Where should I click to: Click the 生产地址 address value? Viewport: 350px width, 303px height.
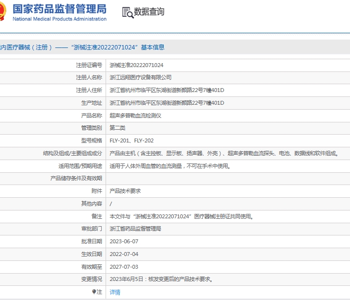click(167, 103)
